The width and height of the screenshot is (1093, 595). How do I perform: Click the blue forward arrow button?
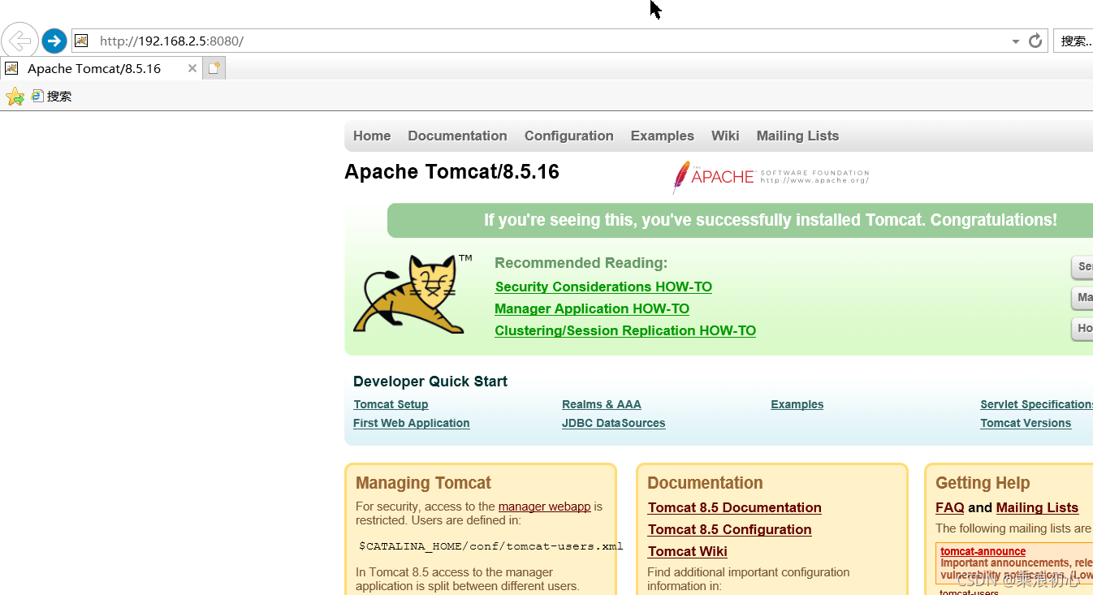[x=54, y=41]
